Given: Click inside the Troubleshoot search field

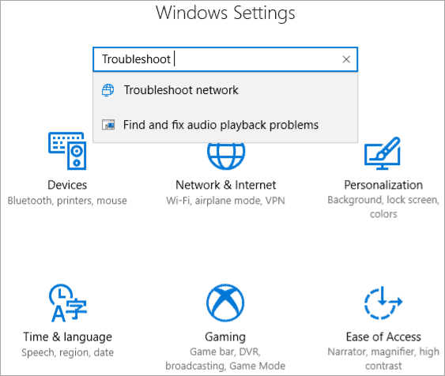Looking at the screenshot, I should [225, 59].
